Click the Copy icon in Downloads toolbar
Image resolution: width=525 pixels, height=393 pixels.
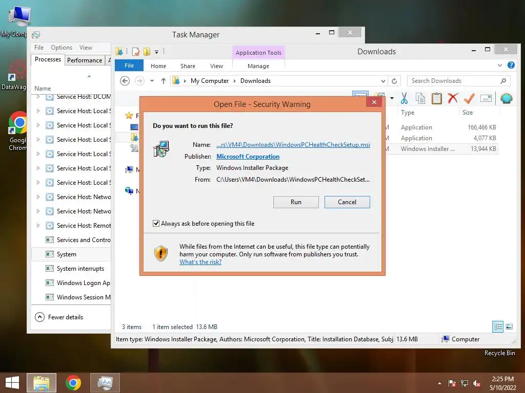click(x=420, y=98)
